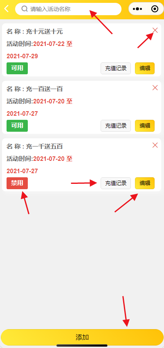The height and width of the screenshot is (348, 164).
Task: Focus the 请输入活动名称 search field
Action: [x=68, y=9]
